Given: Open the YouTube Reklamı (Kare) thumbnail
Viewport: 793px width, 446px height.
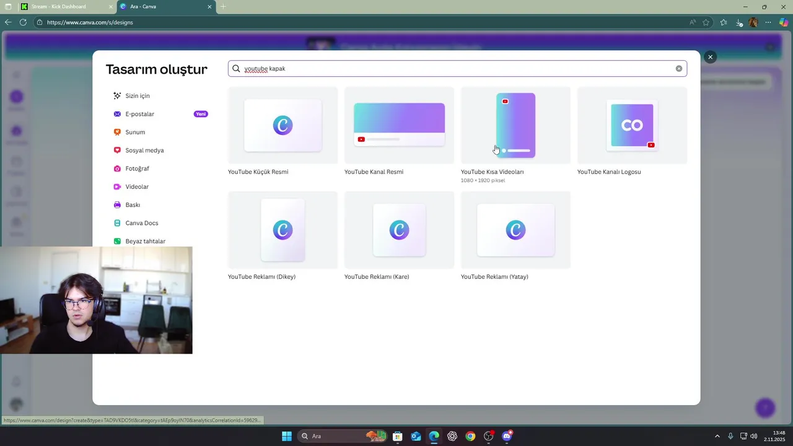Looking at the screenshot, I should (399, 230).
